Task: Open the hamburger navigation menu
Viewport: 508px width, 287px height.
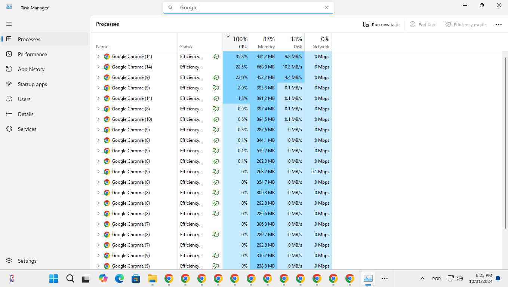Action: (x=9, y=24)
